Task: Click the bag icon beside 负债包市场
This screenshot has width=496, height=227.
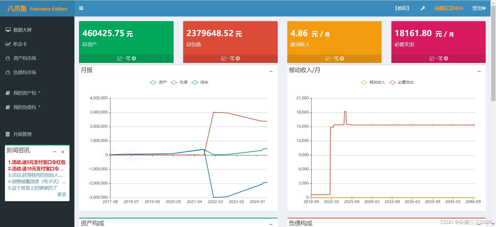Action: click(x=8, y=72)
